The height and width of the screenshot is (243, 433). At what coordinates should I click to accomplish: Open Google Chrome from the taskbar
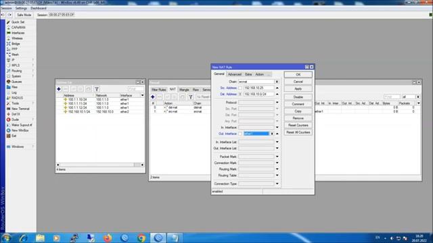point(141,238)
